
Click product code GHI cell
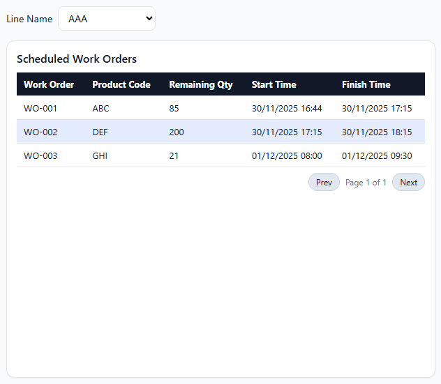pos(100,156)
